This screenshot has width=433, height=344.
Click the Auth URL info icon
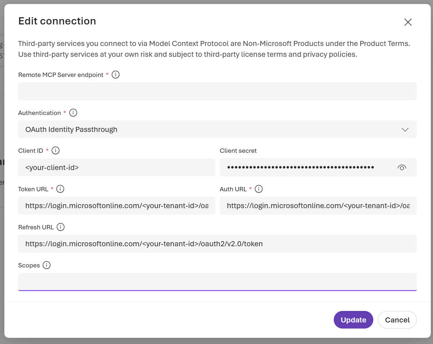click(259, 189)
